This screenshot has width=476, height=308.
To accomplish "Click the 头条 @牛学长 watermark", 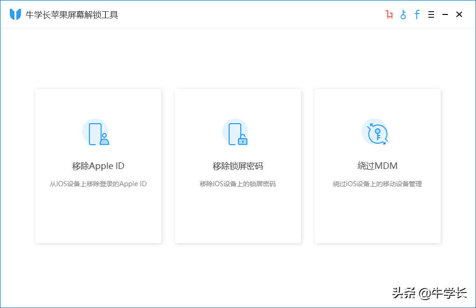I will pos(429,293).
